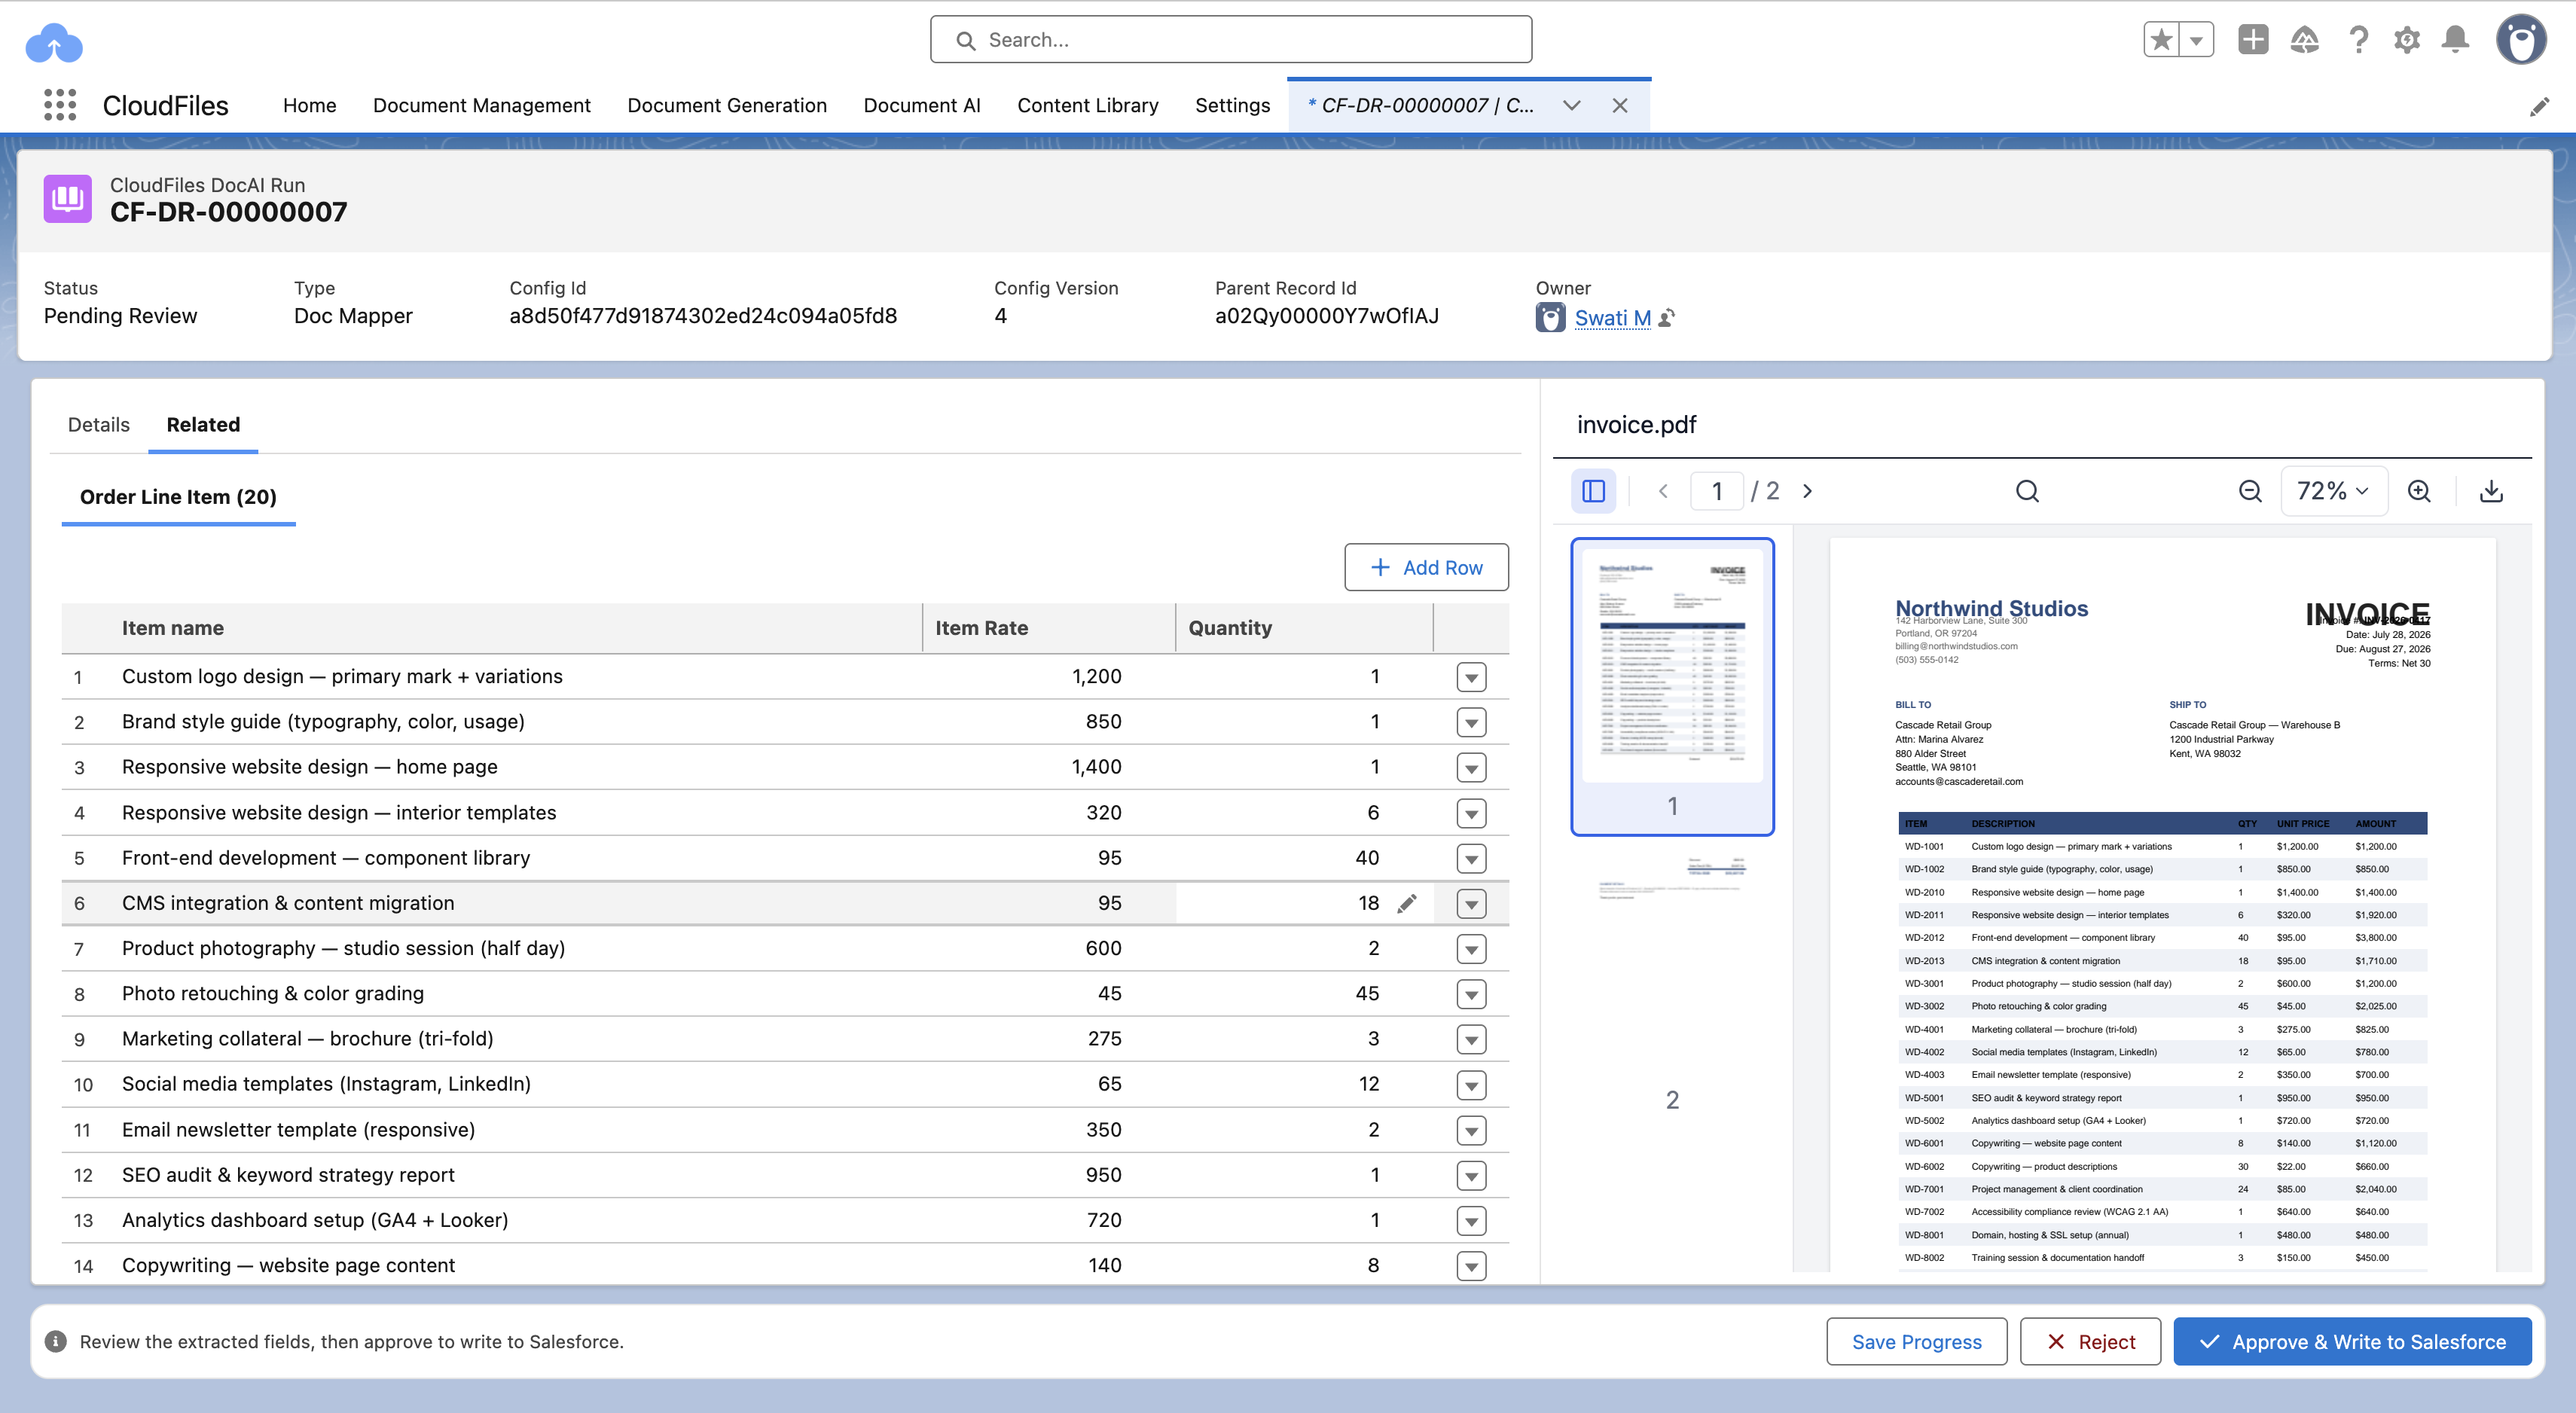Click Add Row button
The image size is (2576, 1413).
click(1426, 567)
